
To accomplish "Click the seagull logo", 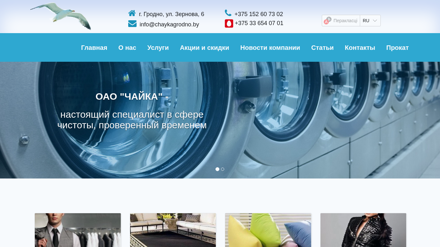I will tap(61, 16).
